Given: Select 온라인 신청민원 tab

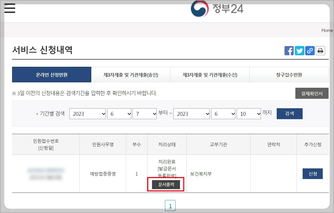Looking at the screenshot, I should pyautogui.click(x=52, y=75).
